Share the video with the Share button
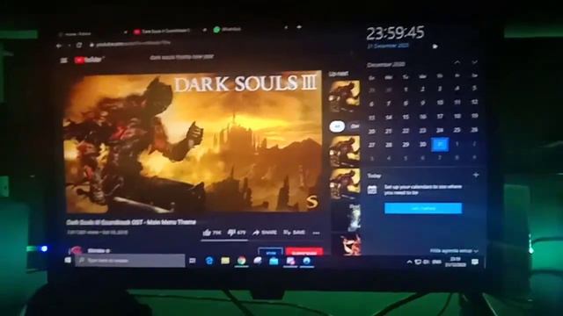This screenshot has height=316, width=563. pyautogui.click(x=265, y=233)
